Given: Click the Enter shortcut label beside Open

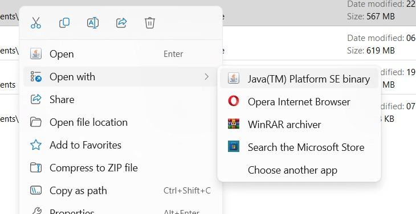Looking at the screenshot, I should click(x=173, y=54).
